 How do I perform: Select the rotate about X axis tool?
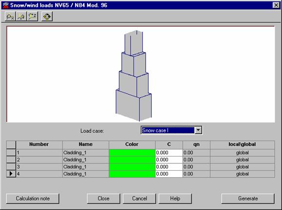(10, 17)
